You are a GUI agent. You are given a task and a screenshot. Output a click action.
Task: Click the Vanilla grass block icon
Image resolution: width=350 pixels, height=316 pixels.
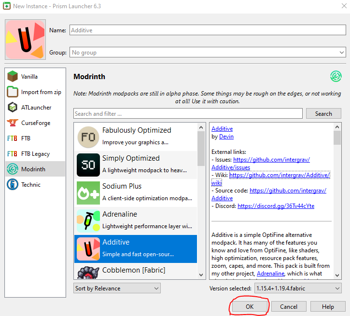pyautogui.click(x=13, y=76)
